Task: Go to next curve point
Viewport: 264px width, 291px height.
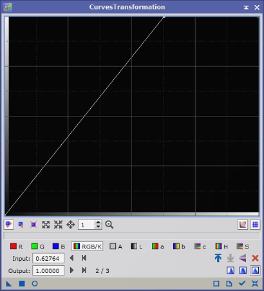Action: (x=72, y=270)
